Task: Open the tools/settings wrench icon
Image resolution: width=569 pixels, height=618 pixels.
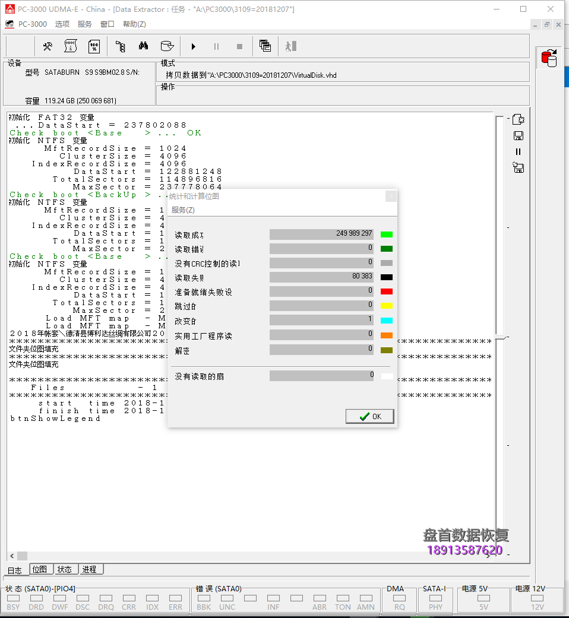Action: click(47, 46)
